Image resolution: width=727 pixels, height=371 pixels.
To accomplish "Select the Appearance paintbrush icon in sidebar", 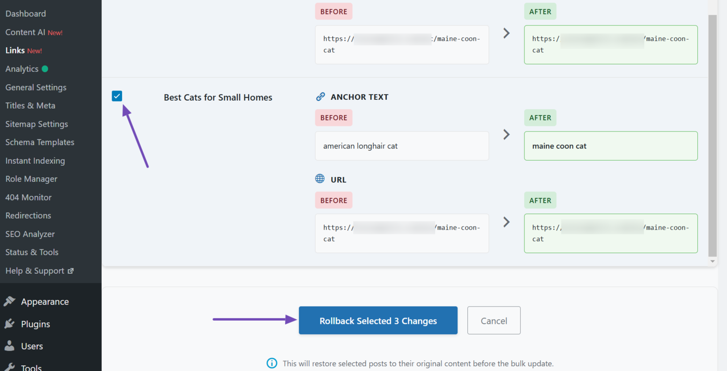I will tap(10, 301).
